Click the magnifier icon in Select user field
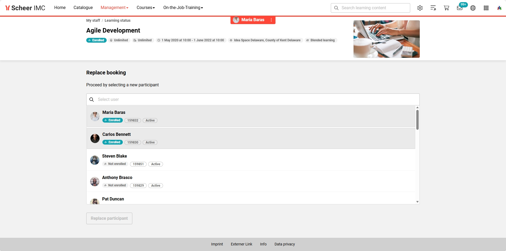The height and width of the screenshot is (251, 506). pyautogui.click(x=92, y=100)
